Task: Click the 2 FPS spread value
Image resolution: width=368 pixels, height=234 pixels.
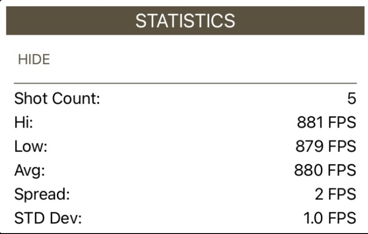Action: [336, 194]
